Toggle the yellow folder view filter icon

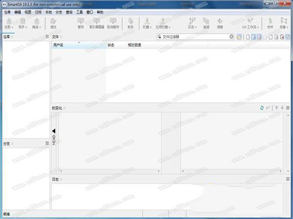click(239, 37)
